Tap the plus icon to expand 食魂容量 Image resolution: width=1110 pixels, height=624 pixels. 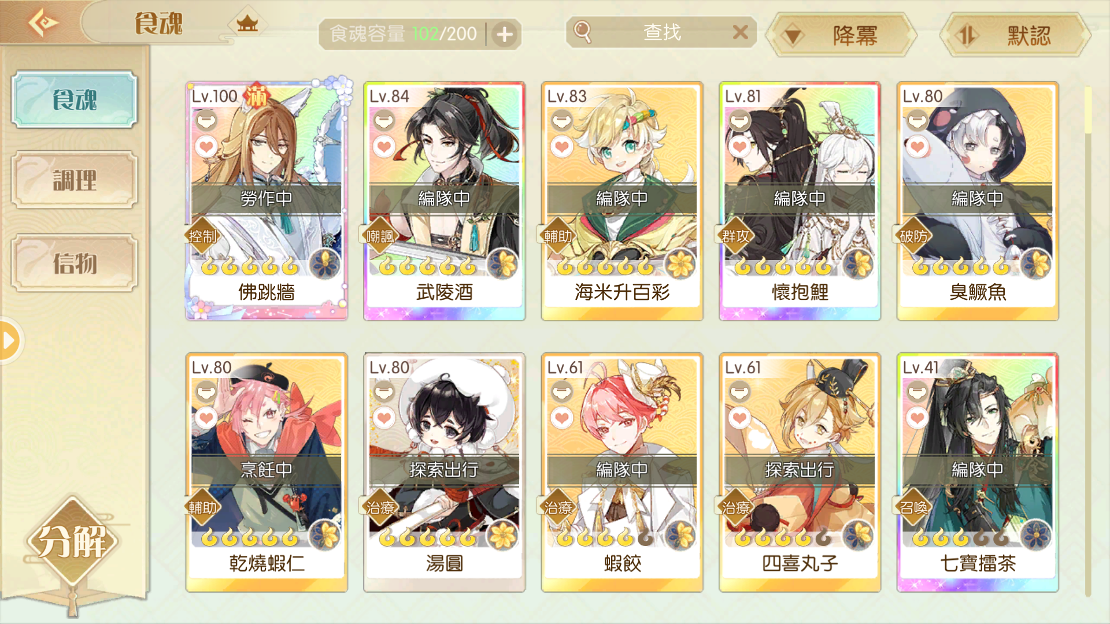click(505, 34)
